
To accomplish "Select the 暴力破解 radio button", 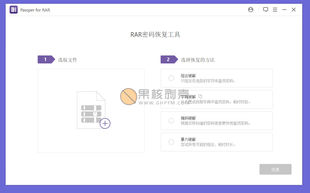I will click(x=171, y=142).
